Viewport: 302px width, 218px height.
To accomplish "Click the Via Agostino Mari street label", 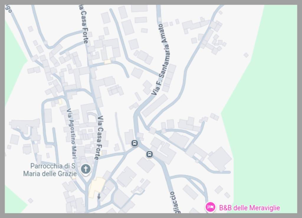I will coord(72,134).
